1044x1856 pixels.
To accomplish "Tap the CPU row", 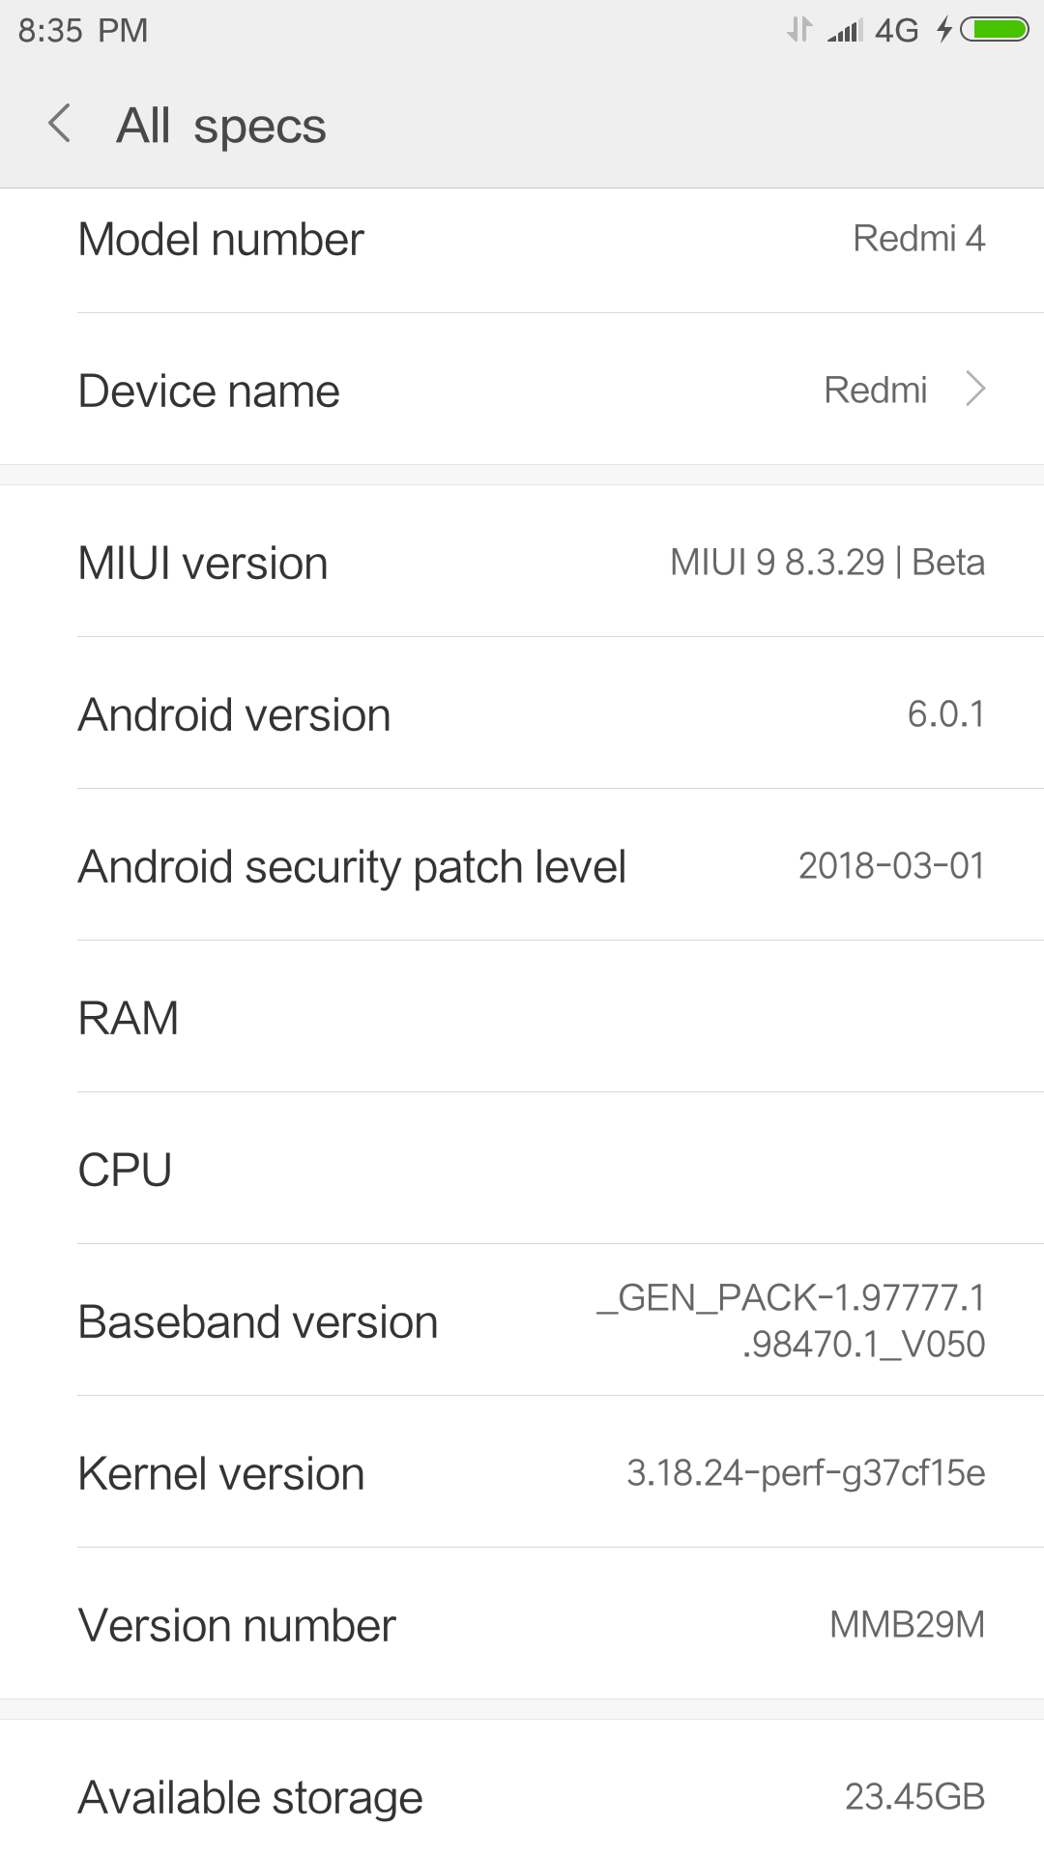I will click(x=522, y=1170).
